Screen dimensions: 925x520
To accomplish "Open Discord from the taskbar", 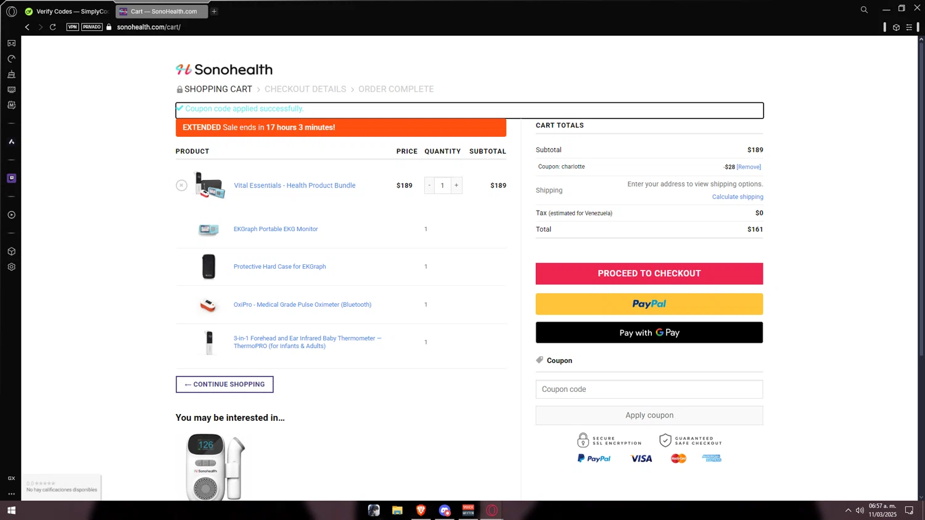I will tap(445, 510).
